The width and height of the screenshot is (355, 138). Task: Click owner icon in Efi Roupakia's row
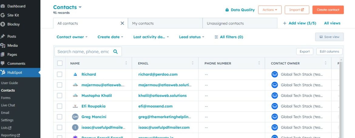point(275,106)
